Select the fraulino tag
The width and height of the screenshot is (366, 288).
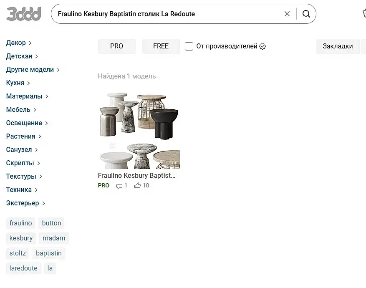(x=21, y=223)
